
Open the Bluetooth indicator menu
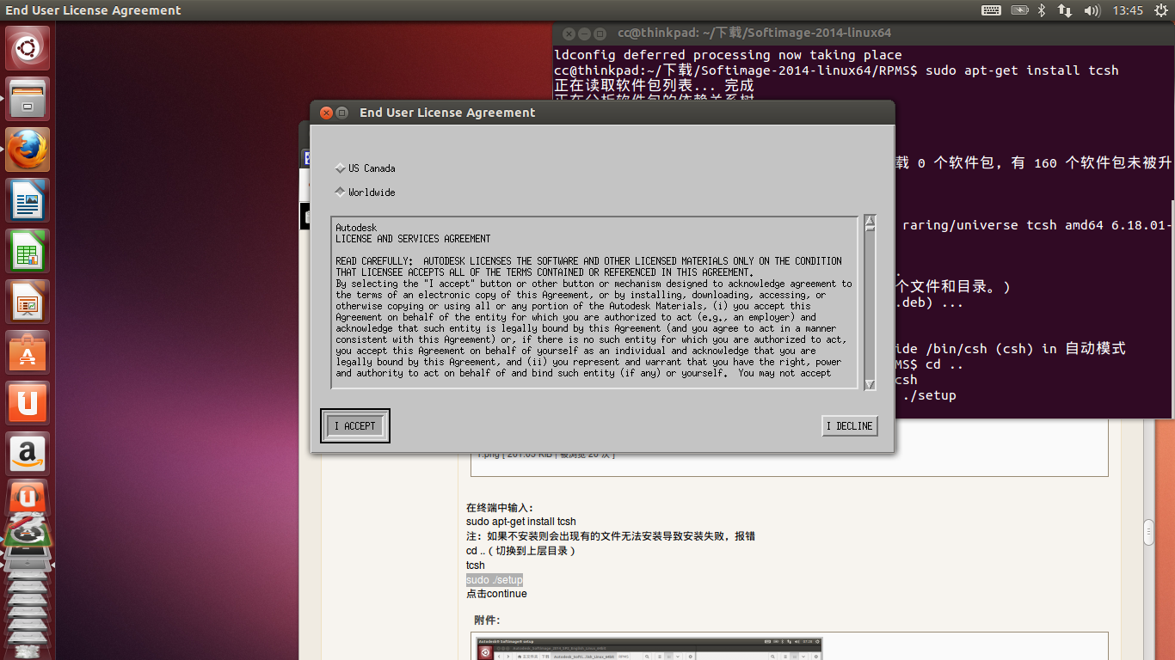coord(1041,10)
